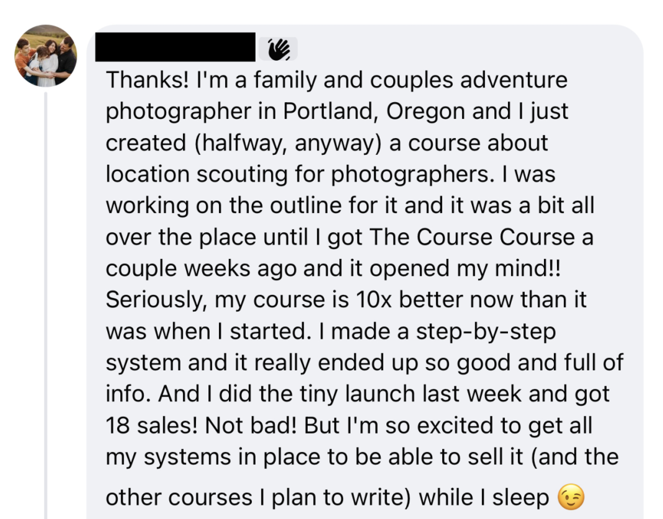The height and width of the screenshot is (519, 663).
Task: Click the text "while I sleep"
Action: tap(484, 498)
